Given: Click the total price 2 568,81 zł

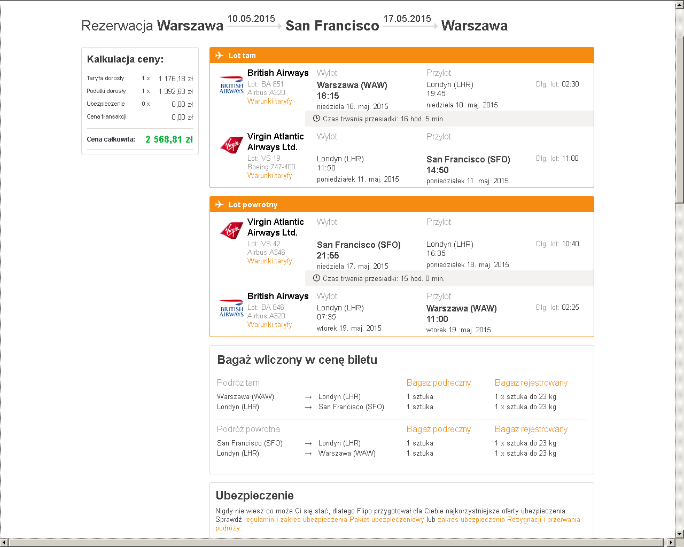Looking at the screenshot, I should click(x=169, y=139).
